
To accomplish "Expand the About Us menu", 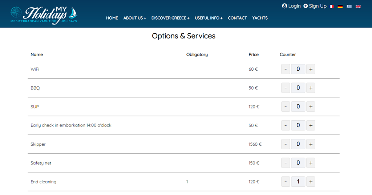I will pos(134,18).
